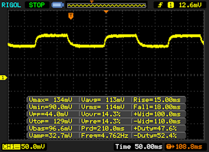Click the channel 1 ground level marker
The height and width of the screenshot is (152, 209).
[3, 78]
